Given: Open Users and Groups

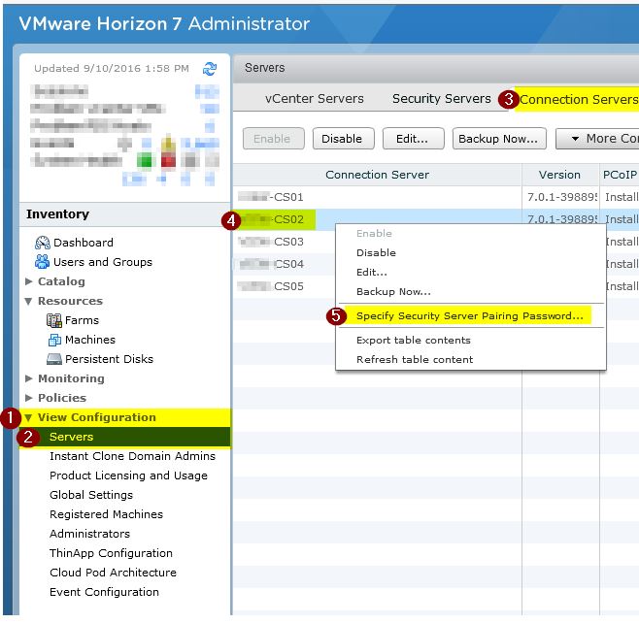Looking at the screenshot, I should (x=103, y=262).
